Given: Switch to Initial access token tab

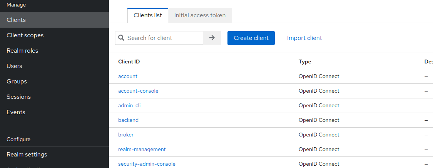Looking at the screenshot, I should point(200,15).
